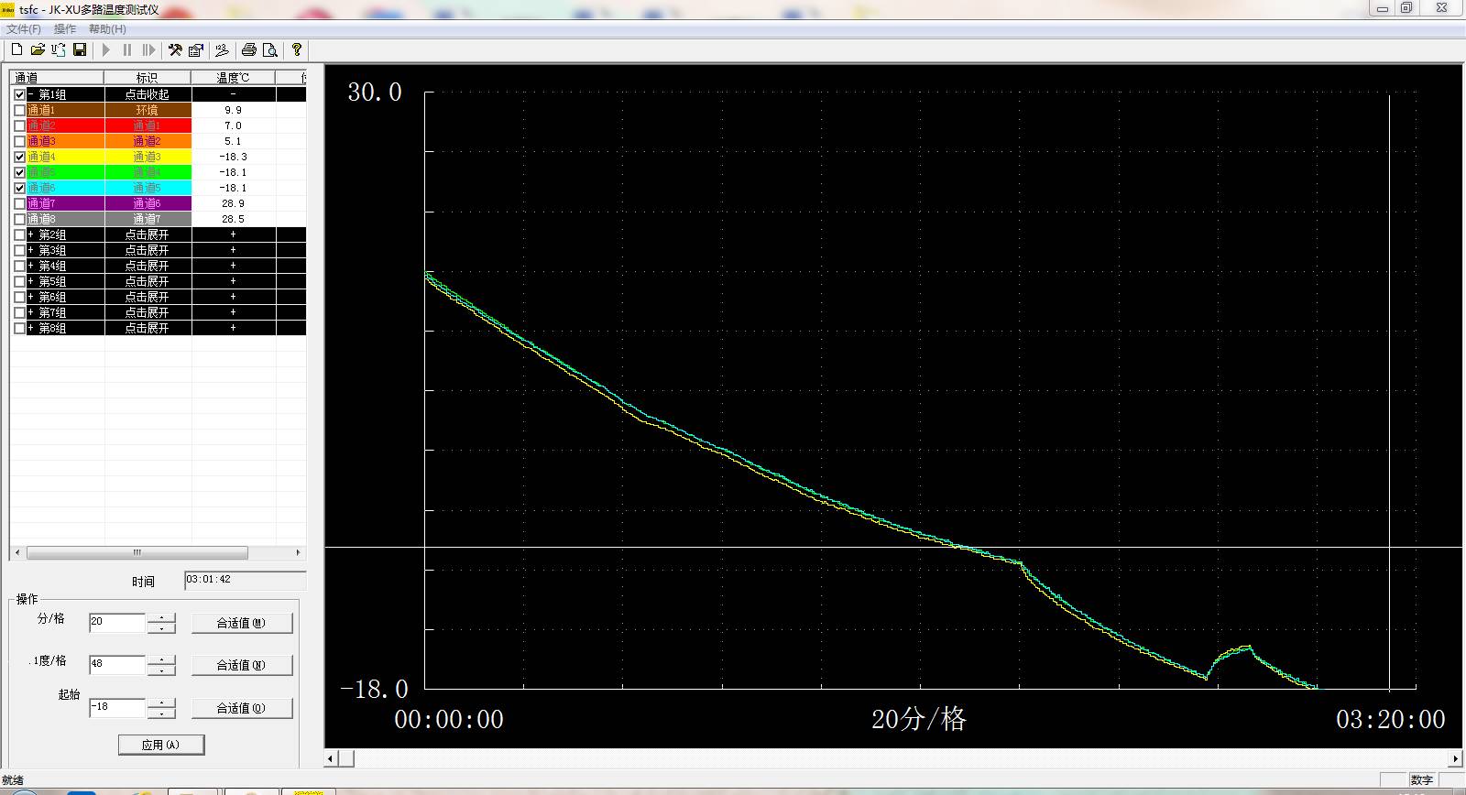Enable the gray 通道8 row checkbox
1466x795 pixels.
20,219
